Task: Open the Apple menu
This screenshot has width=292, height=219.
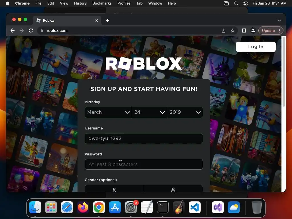Action: coord(7,3)
